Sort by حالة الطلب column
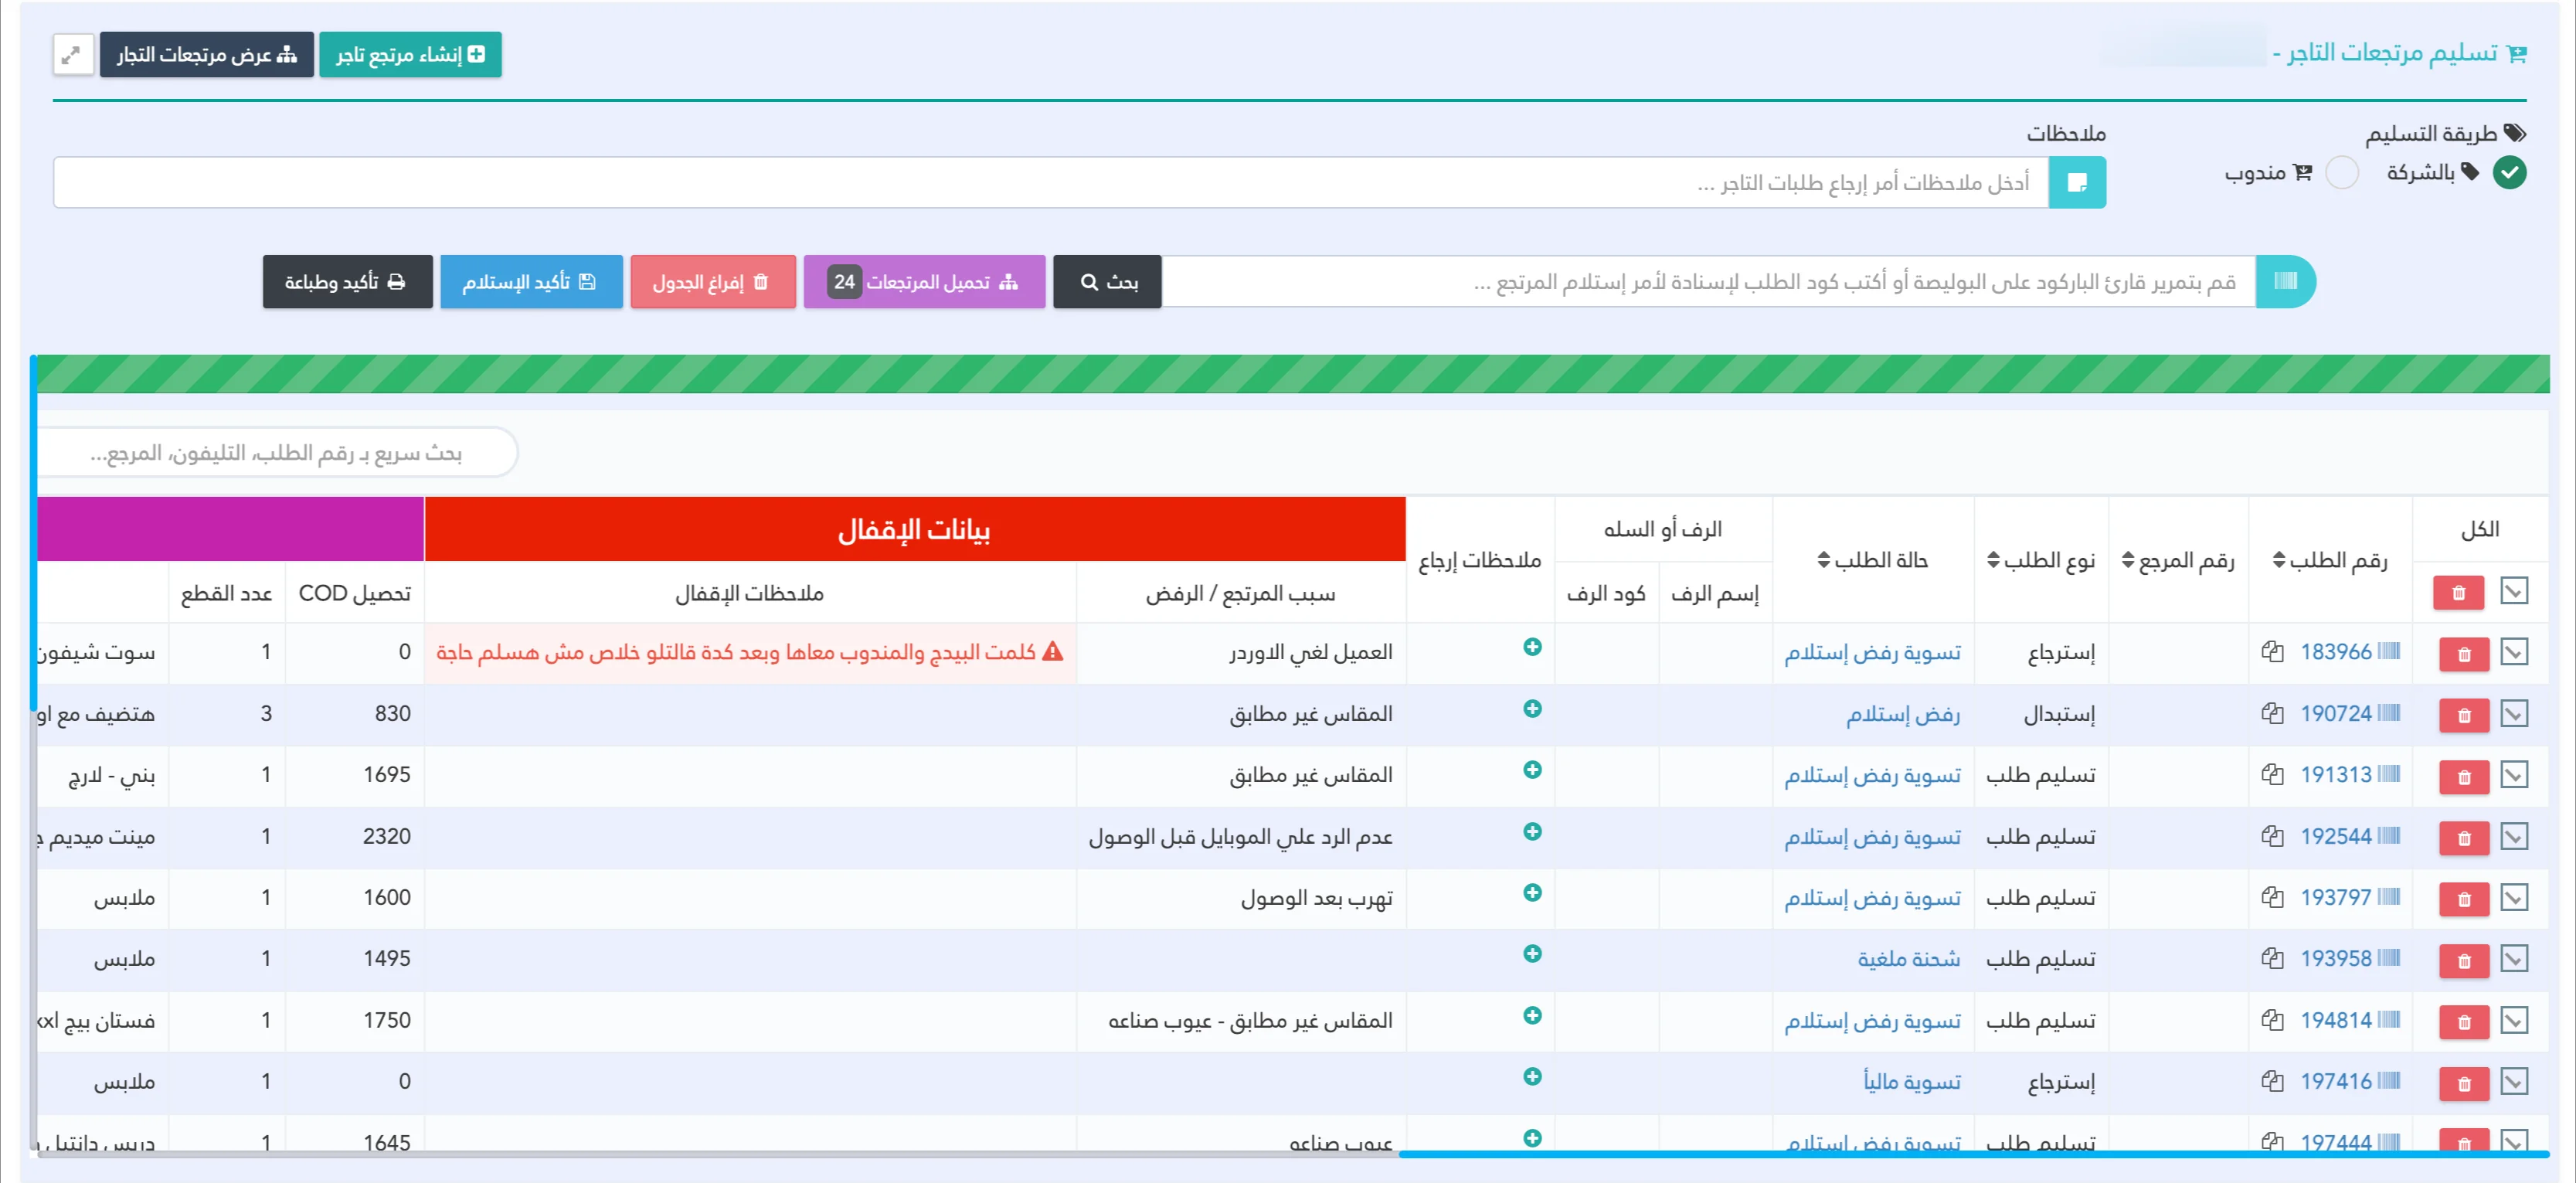2576x1183 pixels. (1872, 560)
